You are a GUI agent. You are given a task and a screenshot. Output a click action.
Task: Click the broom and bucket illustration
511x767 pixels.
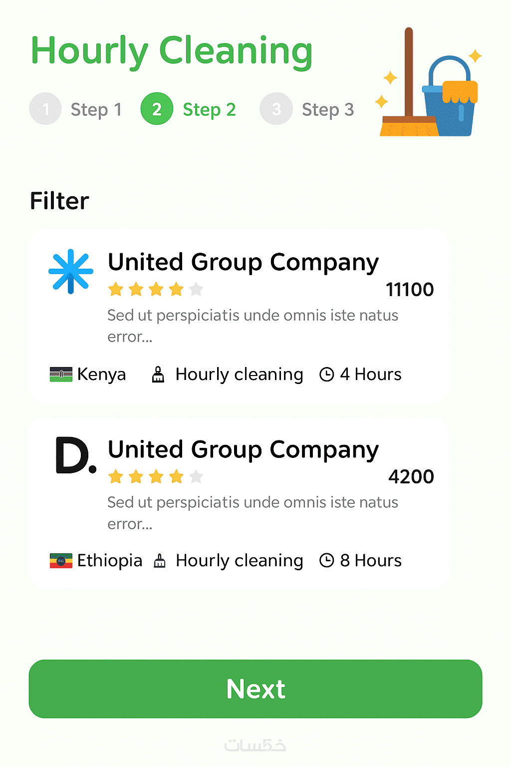click(429, 85)
